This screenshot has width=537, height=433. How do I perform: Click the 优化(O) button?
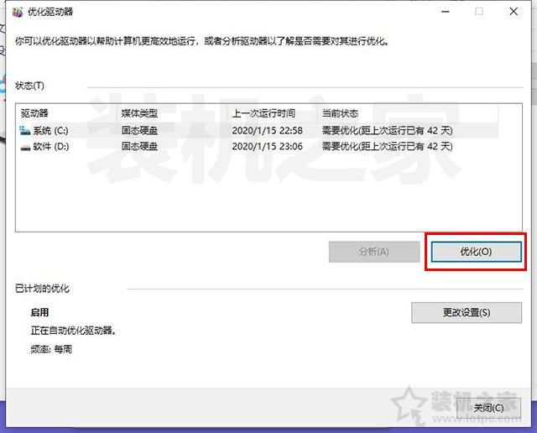(476, 252)
